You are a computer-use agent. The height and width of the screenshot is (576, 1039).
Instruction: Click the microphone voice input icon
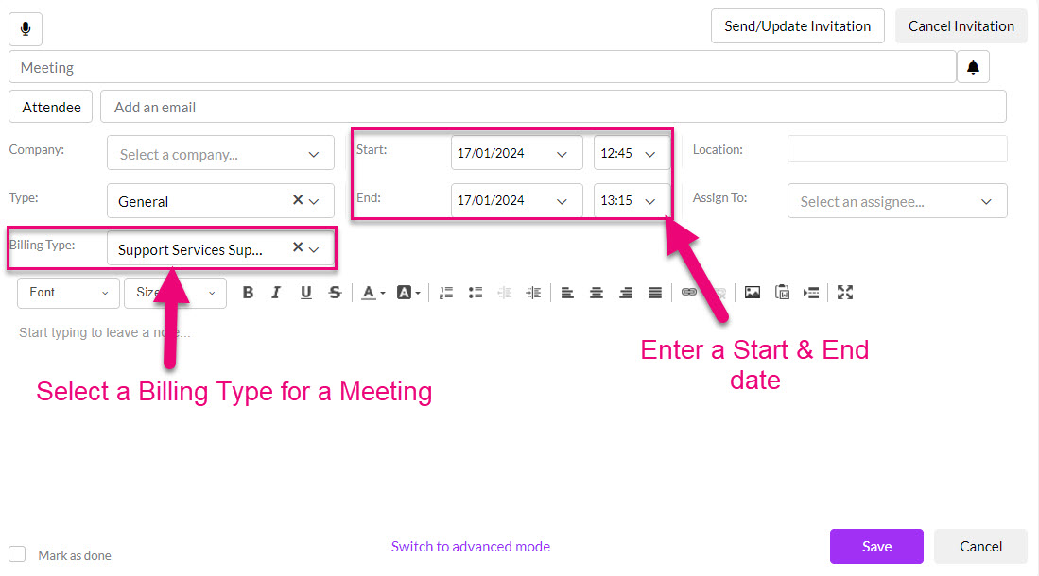(26, 29)
